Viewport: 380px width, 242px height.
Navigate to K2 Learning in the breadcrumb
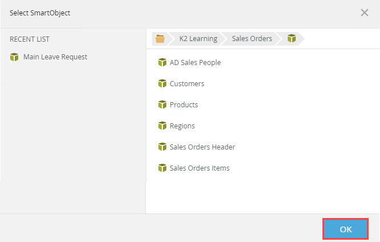click(x=198, y=39)
